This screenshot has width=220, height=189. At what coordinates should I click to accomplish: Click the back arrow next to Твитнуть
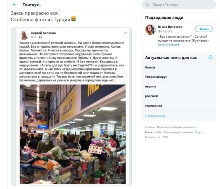[14, 4]
